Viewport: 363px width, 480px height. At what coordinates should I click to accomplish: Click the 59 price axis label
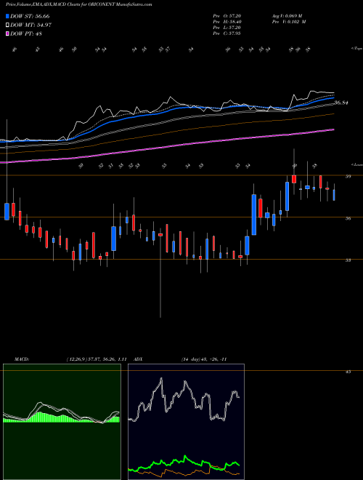click(348, 176)
